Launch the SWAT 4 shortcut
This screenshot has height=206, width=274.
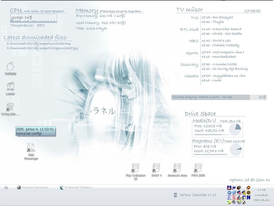point(156,168)
